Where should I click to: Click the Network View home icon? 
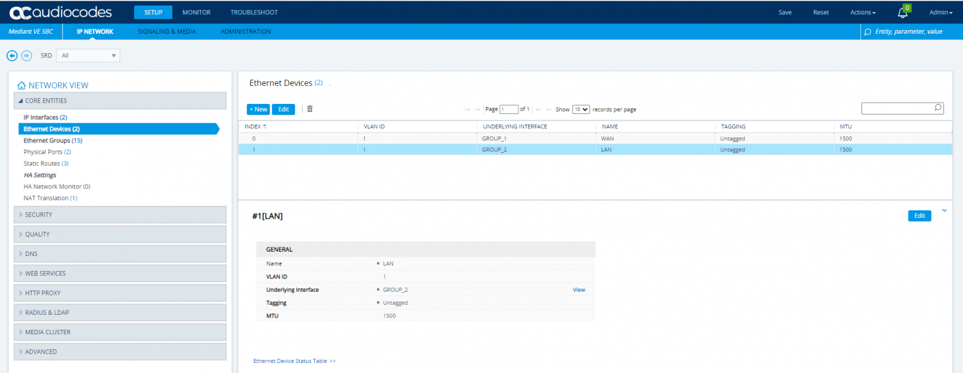[21, 85]
